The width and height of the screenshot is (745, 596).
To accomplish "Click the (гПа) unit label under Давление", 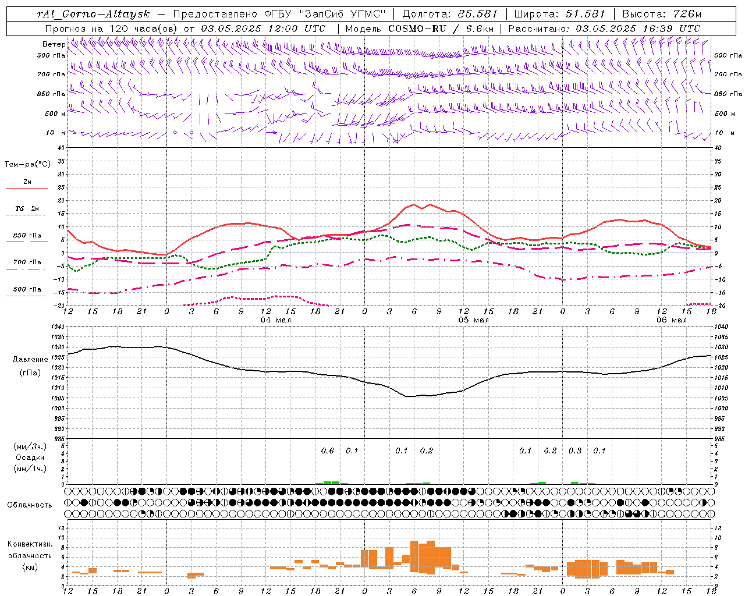I will tap(30, 373).
